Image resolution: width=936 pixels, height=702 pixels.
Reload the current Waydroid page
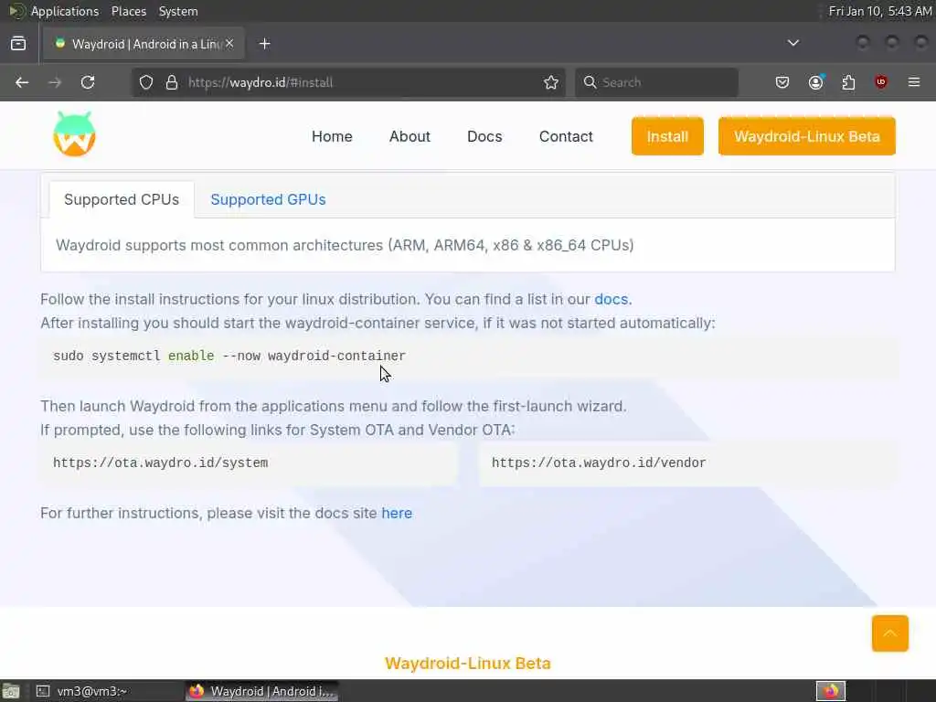pos(88,82)
